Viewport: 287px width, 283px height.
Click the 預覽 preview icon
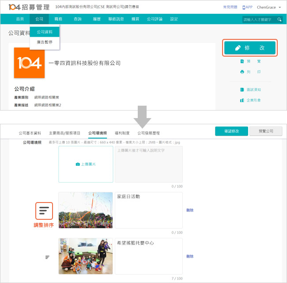242,61
